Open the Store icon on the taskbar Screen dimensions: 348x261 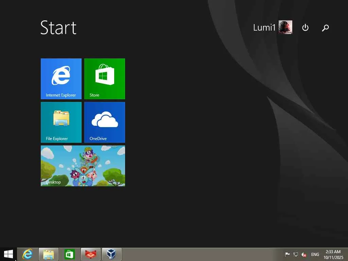coord(69,254)
